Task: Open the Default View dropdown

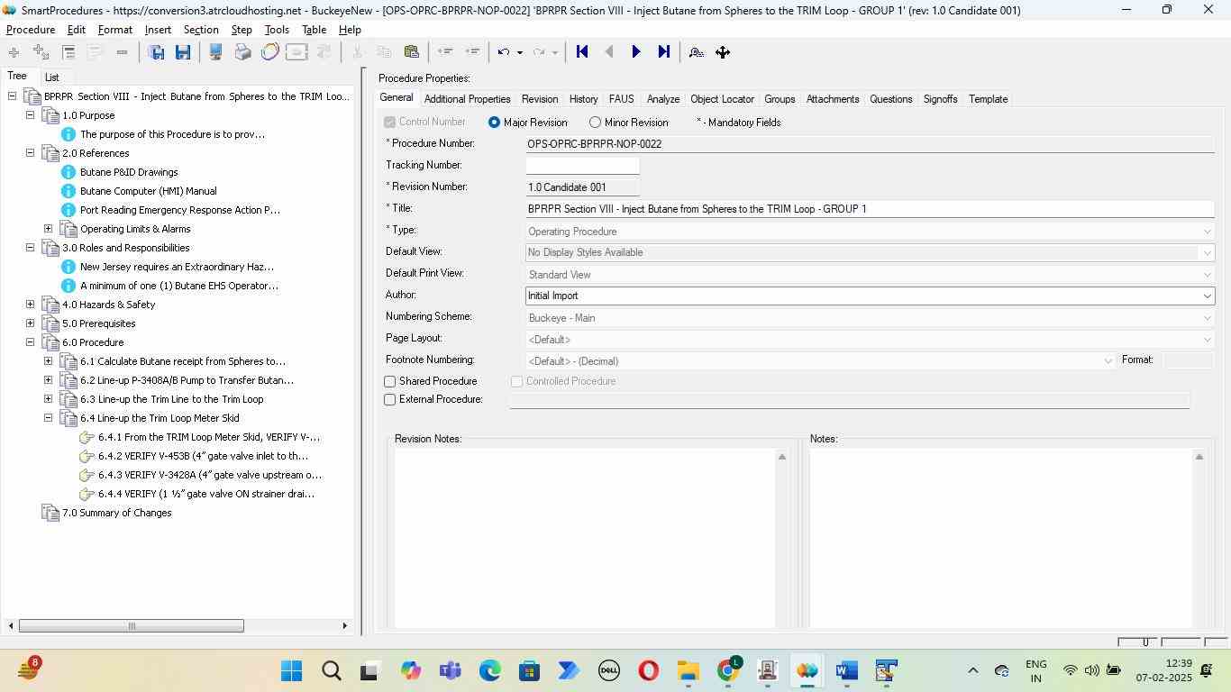Action: [x=1207, y=252]
